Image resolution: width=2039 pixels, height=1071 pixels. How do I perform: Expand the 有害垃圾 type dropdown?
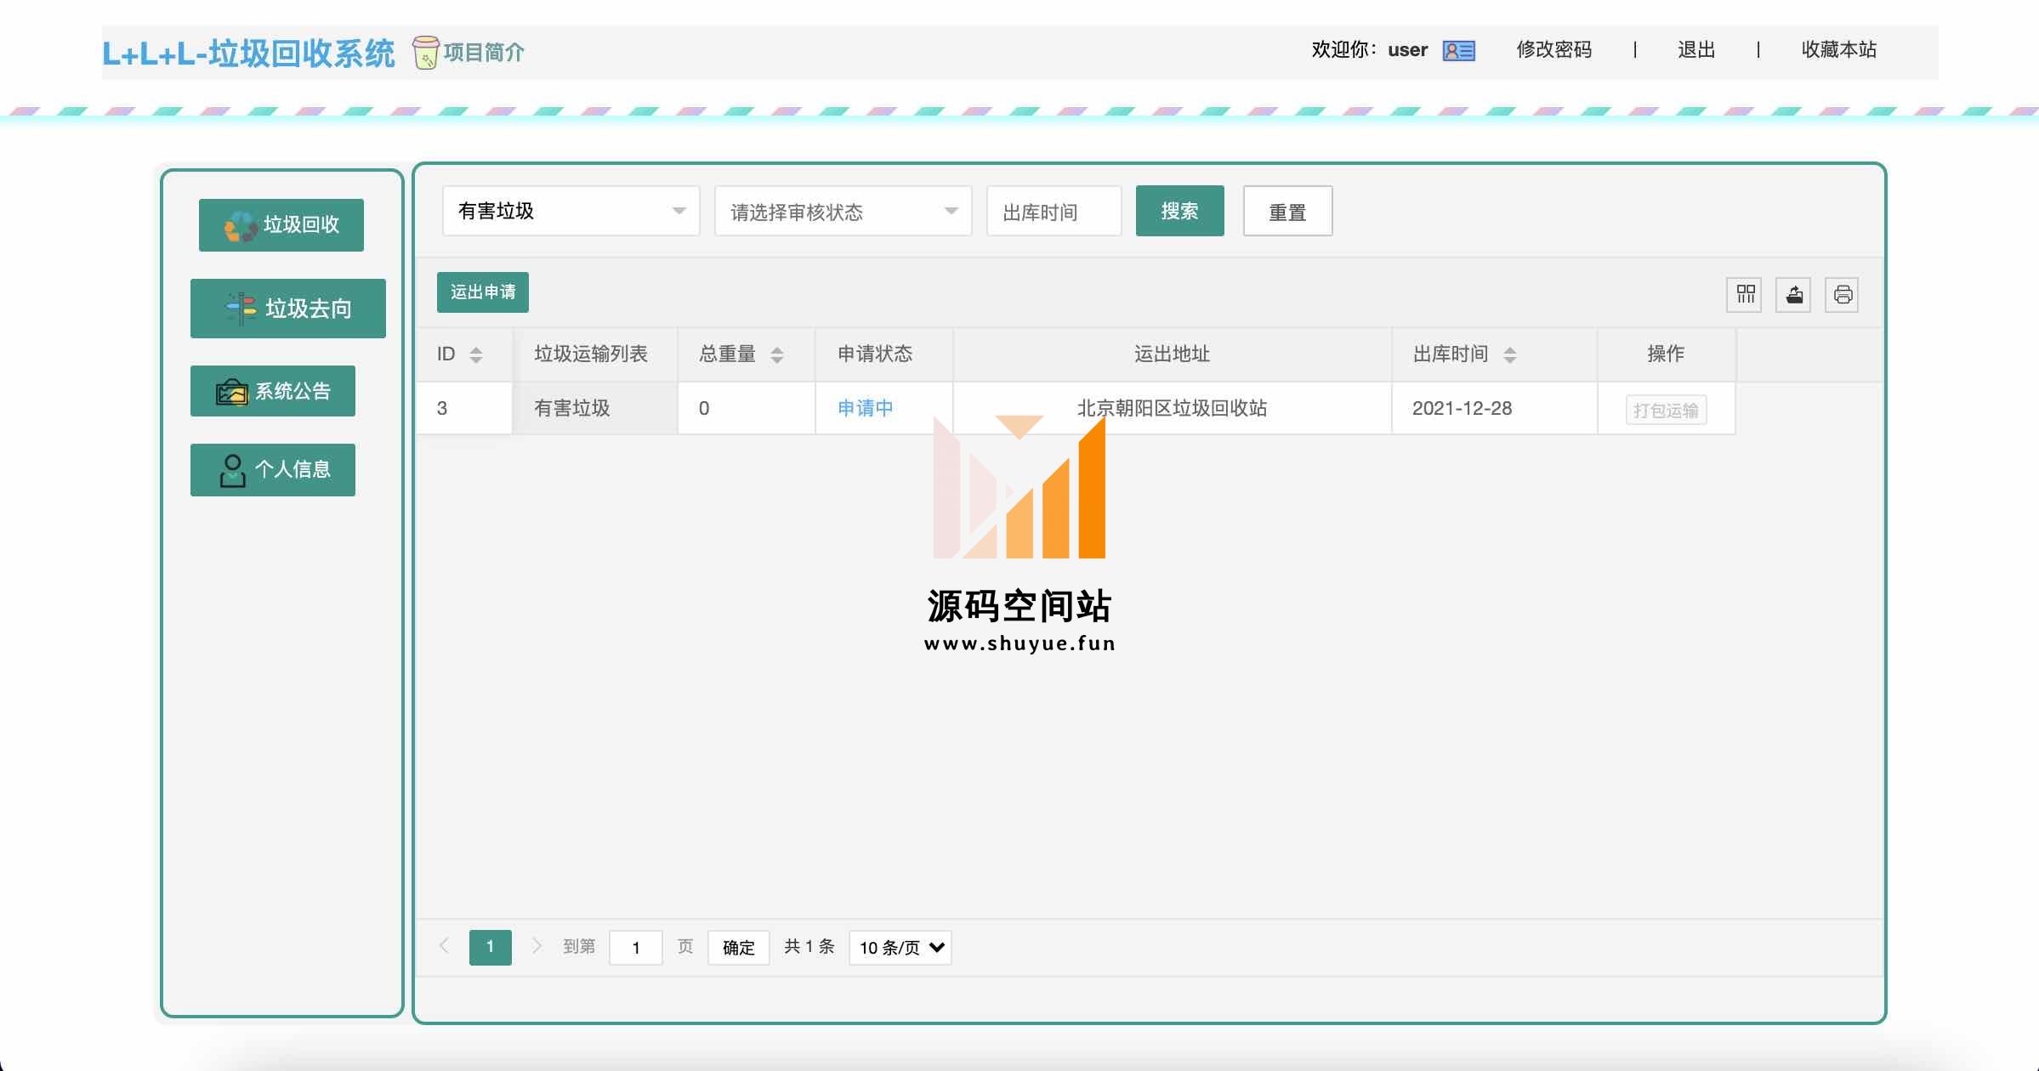click(x=571, y=211)
